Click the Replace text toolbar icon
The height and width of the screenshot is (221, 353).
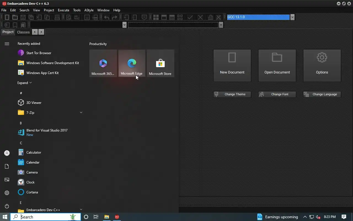77,17
